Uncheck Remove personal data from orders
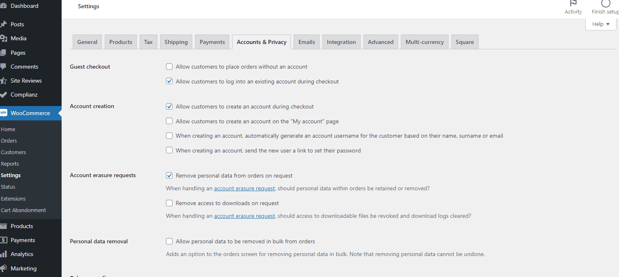This screenshot has height=277, width=619. click(x=169, y=175)
